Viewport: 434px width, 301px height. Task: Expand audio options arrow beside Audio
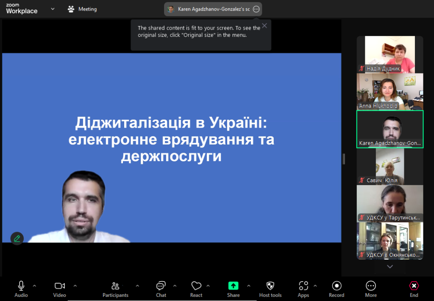[35, 285]
